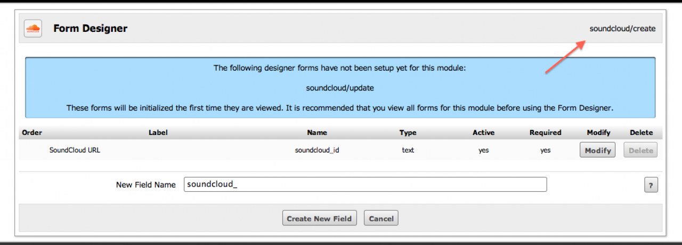Click the greyed-out Delete button
The width and height of the screenshot is (682, 245).
(x=640, y=150)
